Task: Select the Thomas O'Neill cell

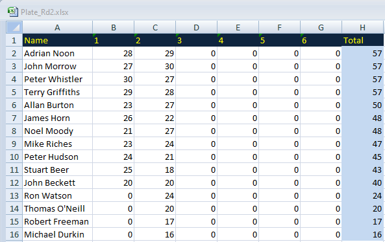Action: pyautogui.click(x=57, y=208)
